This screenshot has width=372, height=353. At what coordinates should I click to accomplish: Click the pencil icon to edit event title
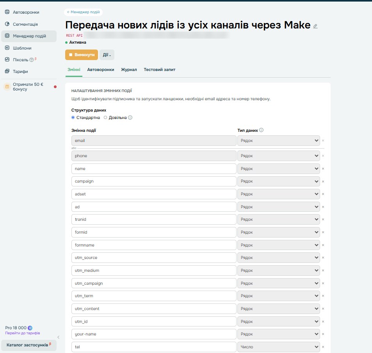(315, 26)
